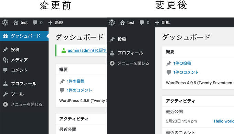234x134 pixels.
Task: Click 新規 in the right admin bar
Action: [x=166, y=23]
